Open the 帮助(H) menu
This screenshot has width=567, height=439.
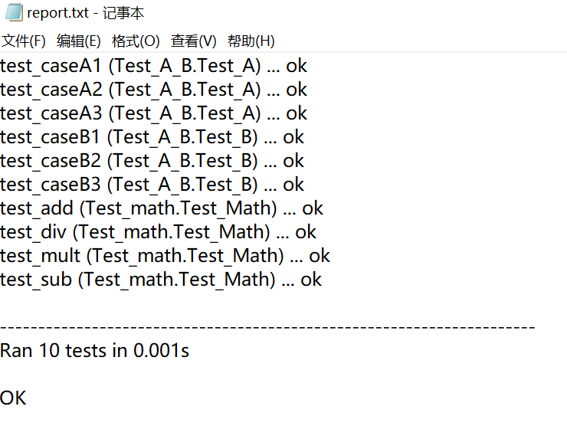coord(251,41)
